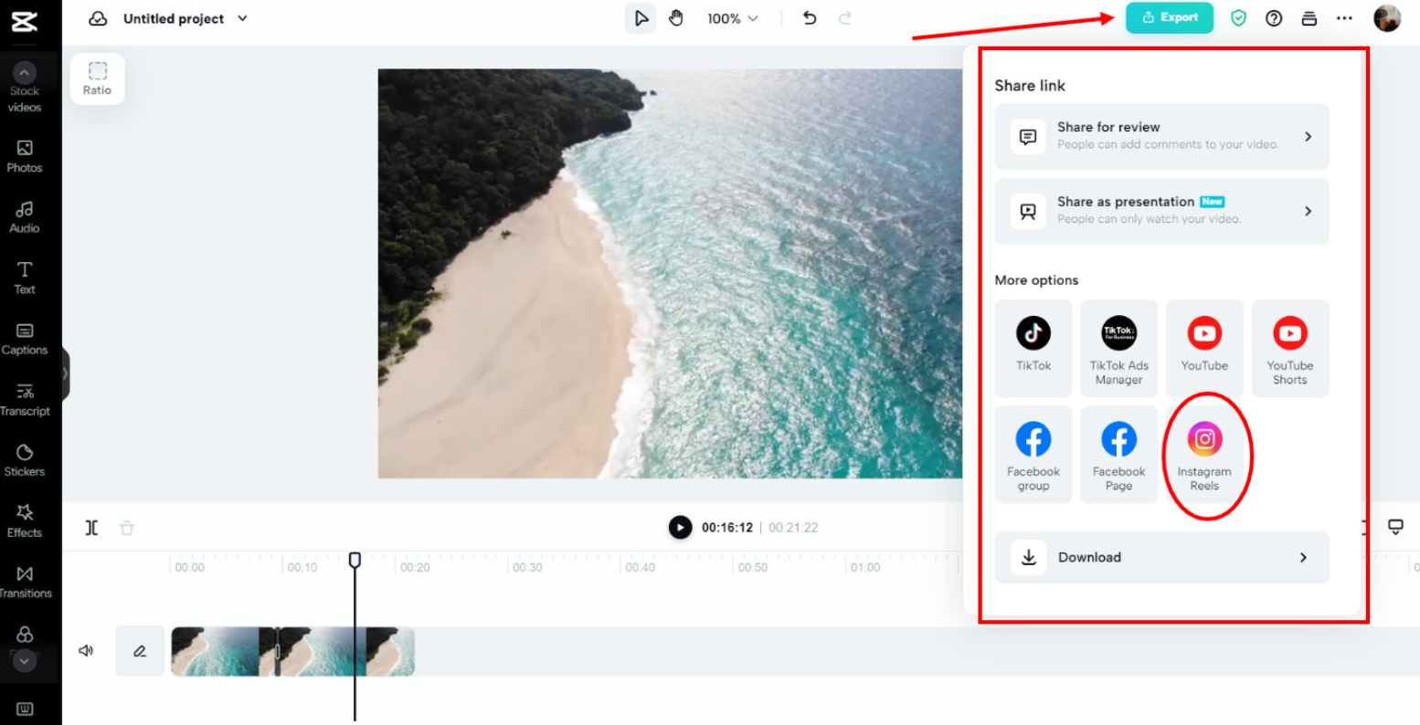Expand the Untitled project name dropdown

tap(241, 18)
